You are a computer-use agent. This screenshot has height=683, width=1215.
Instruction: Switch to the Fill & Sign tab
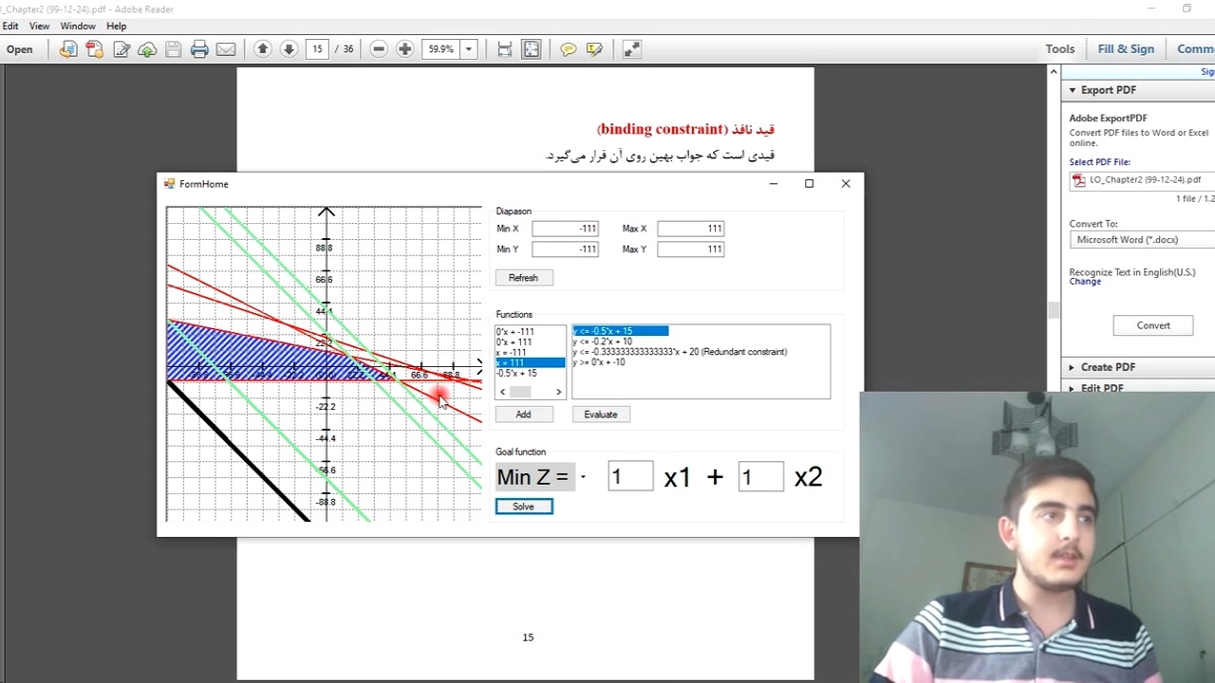pyautogui.click(x=1126, y=49)
